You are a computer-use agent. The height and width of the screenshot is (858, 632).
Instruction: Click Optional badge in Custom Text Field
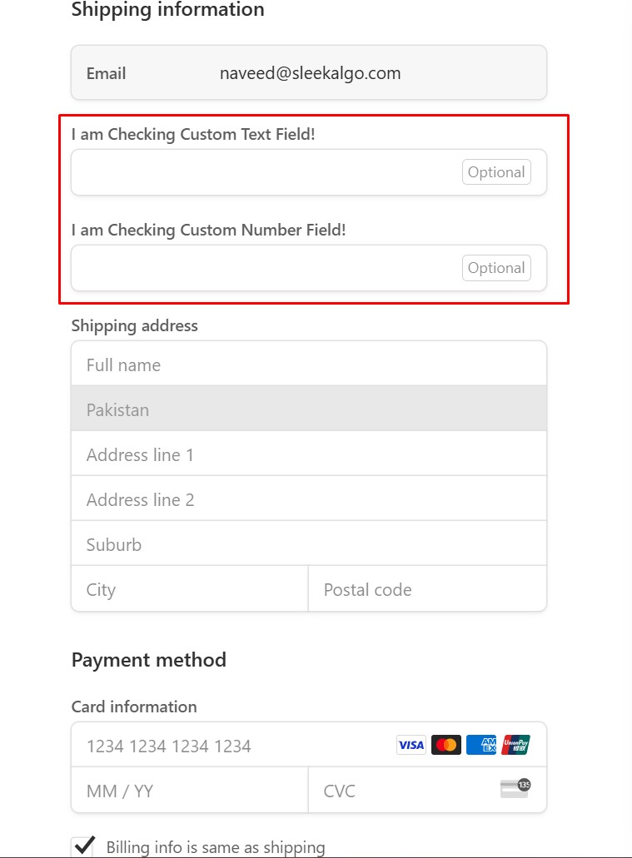click(496, 172)
